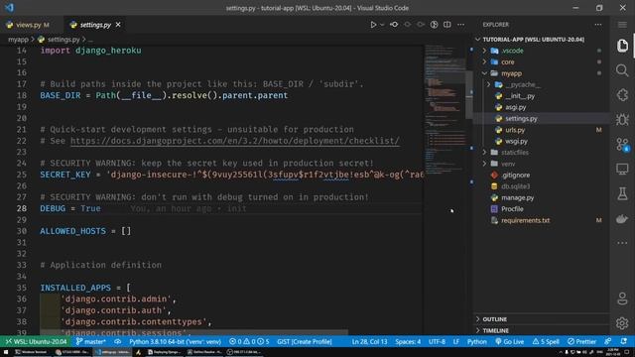Screen dimensions: 635x357
Task: Expand the OUTLINE section
Action: (494, 319)
